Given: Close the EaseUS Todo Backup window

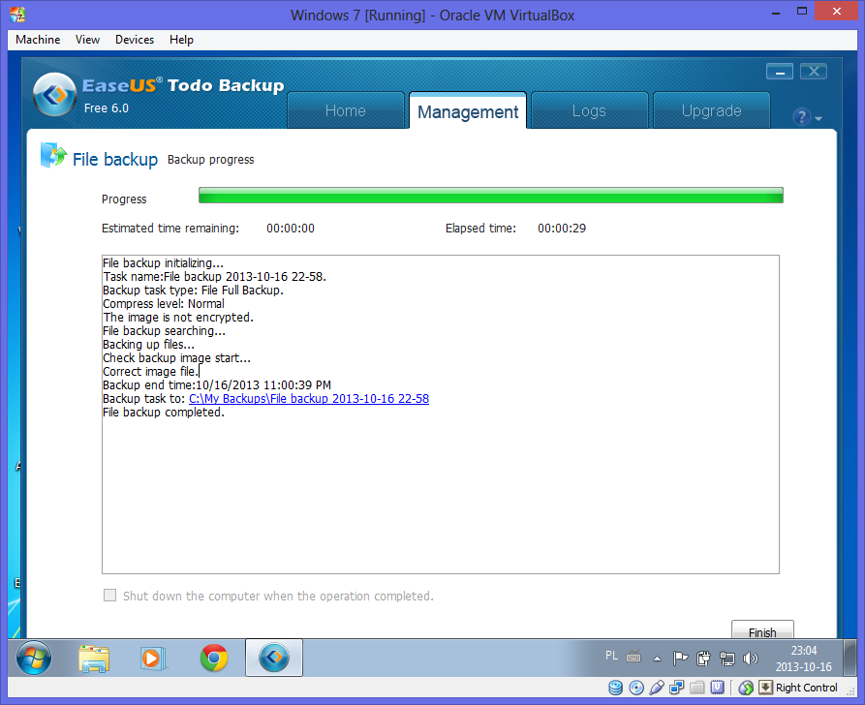Looking at the screenshot, I should [814, 72].
